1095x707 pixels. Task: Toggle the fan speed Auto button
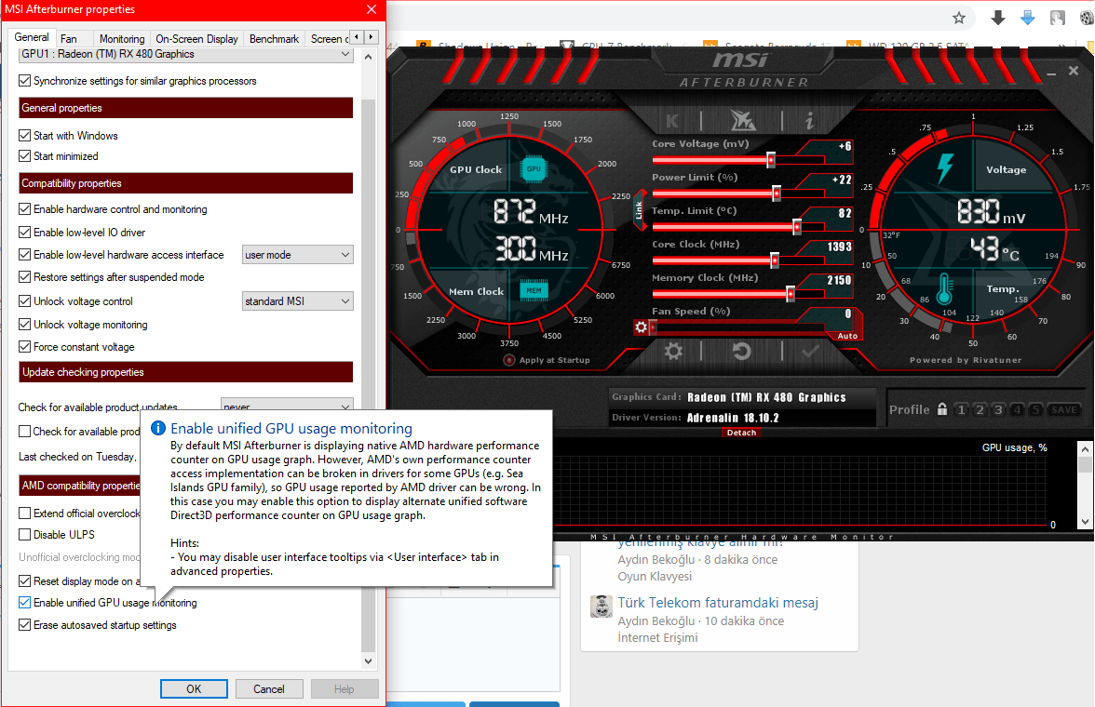click(847, 336)
